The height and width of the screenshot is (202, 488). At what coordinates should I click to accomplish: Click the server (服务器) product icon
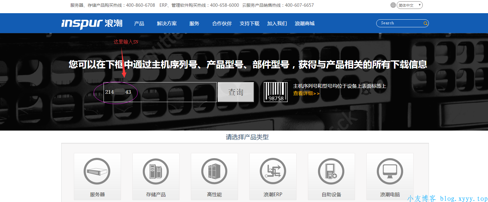point(97,171)
